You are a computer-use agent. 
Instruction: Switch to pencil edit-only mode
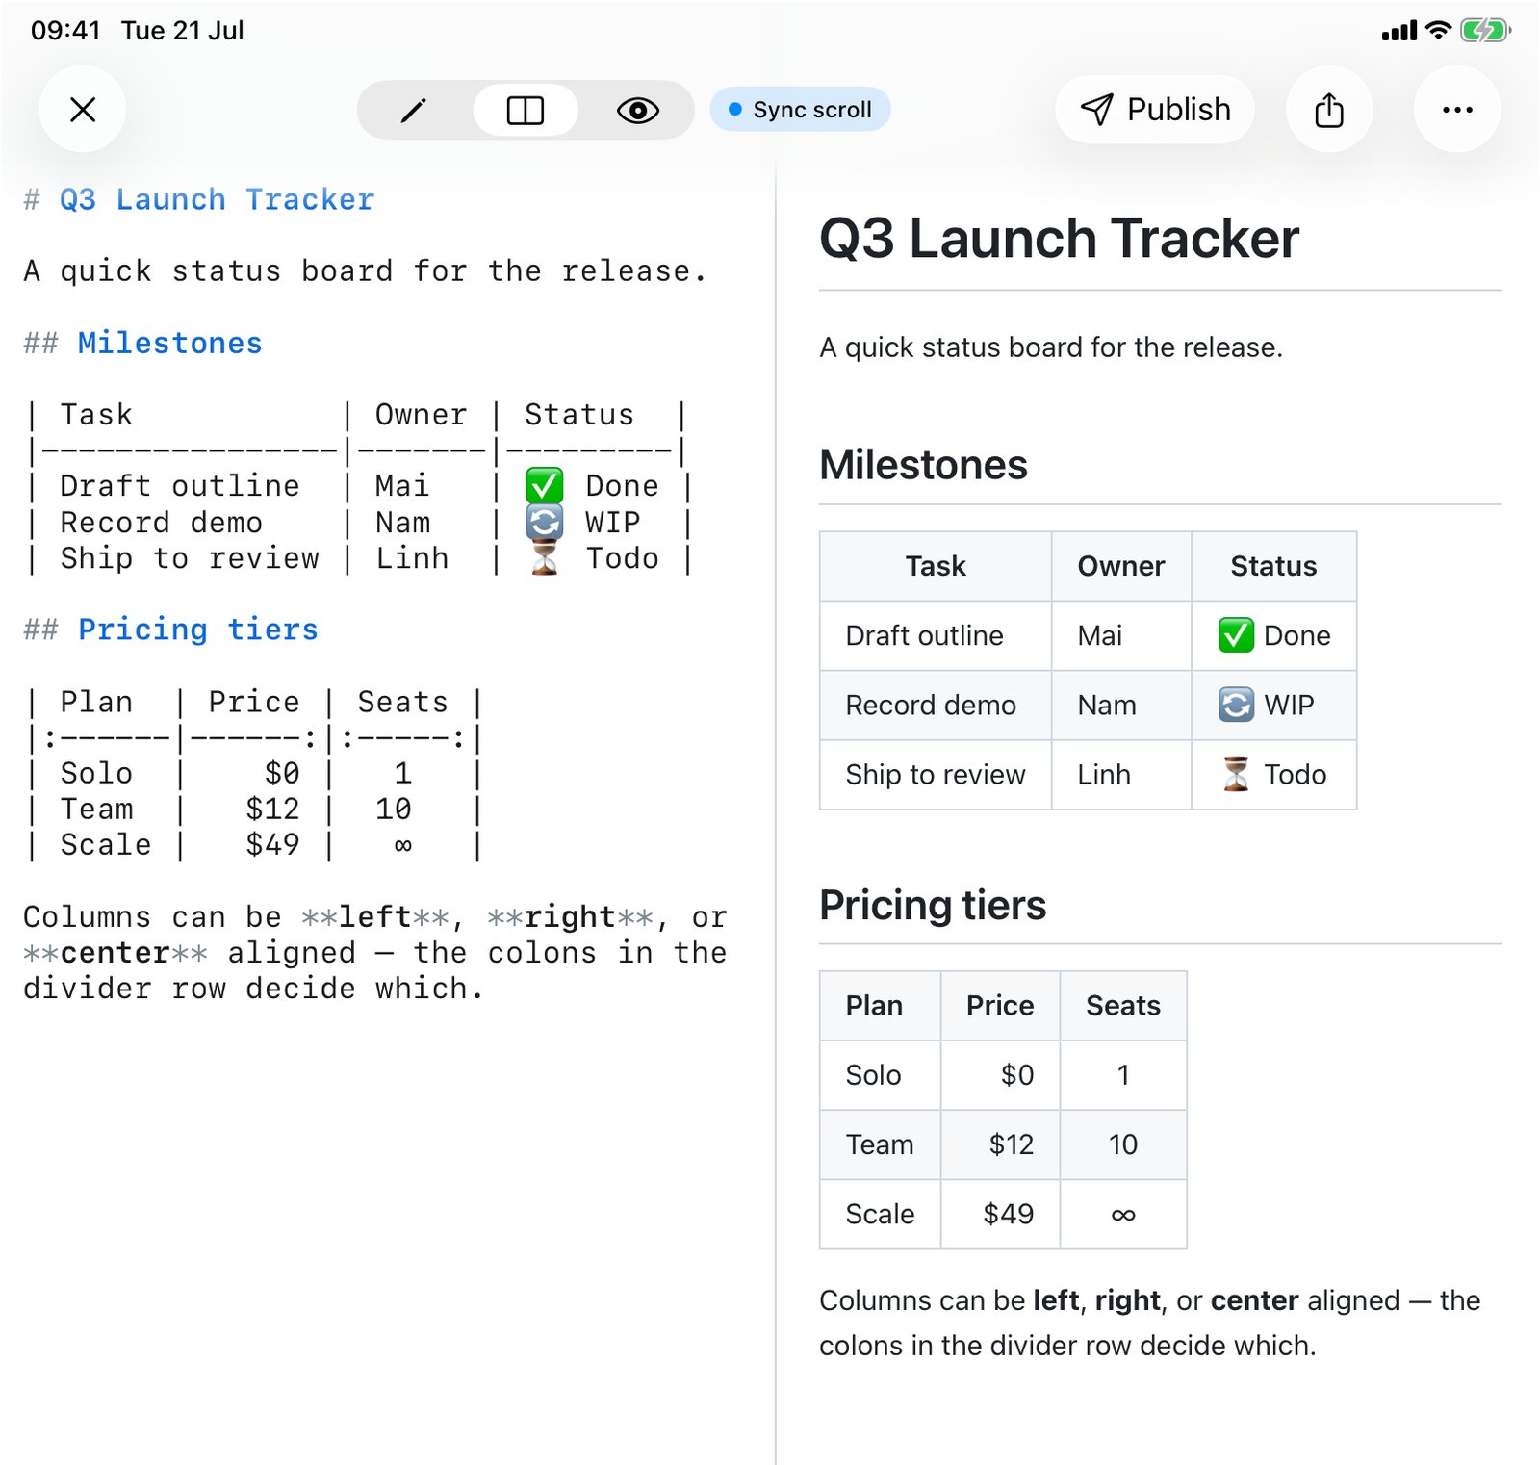pos(414,110)
